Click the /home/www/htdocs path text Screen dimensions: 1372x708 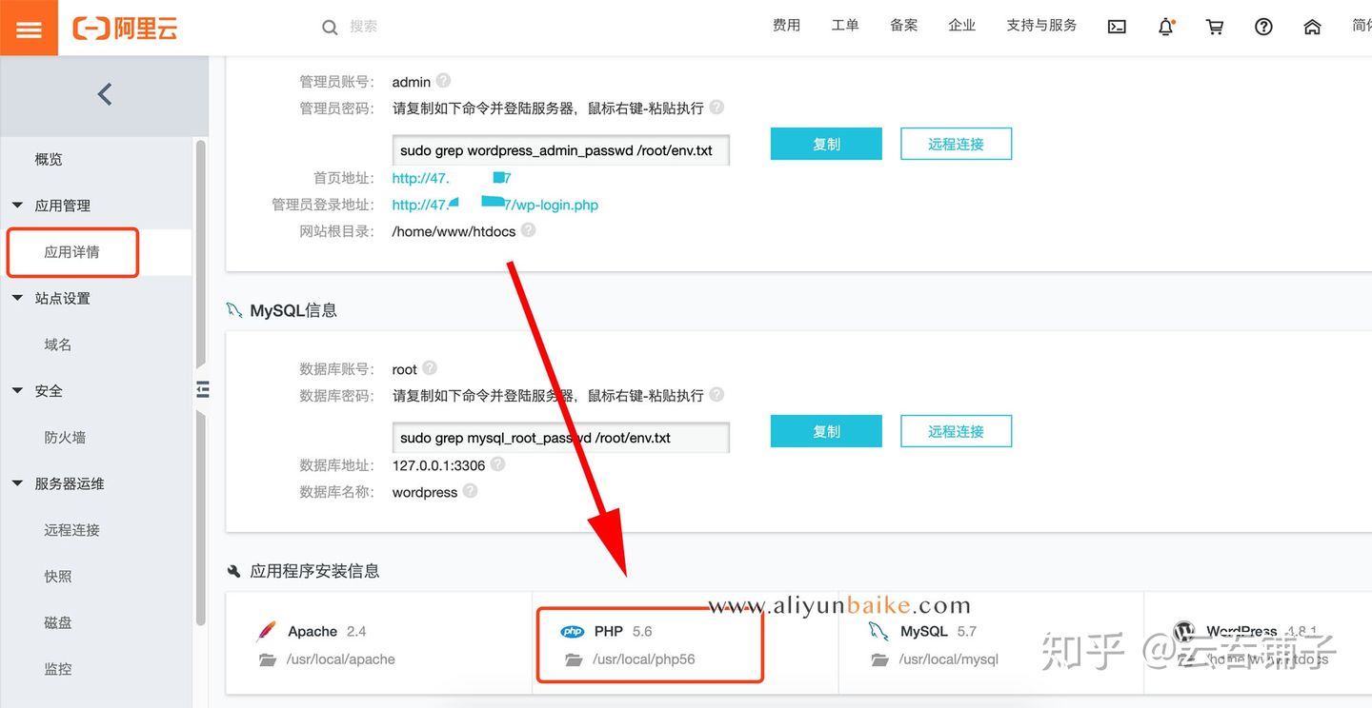(454, 231)
